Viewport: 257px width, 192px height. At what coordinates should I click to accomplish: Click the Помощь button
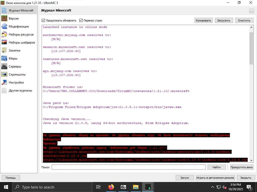click(x=11, y=178)
